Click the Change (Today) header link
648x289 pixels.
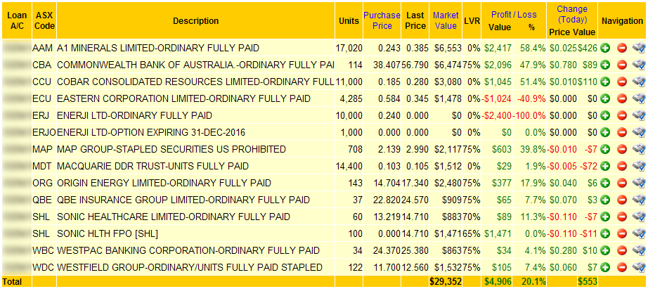click(x=572, y=15)
